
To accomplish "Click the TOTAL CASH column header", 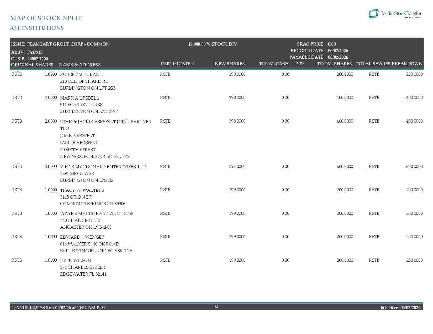I will tap(274, 64).
